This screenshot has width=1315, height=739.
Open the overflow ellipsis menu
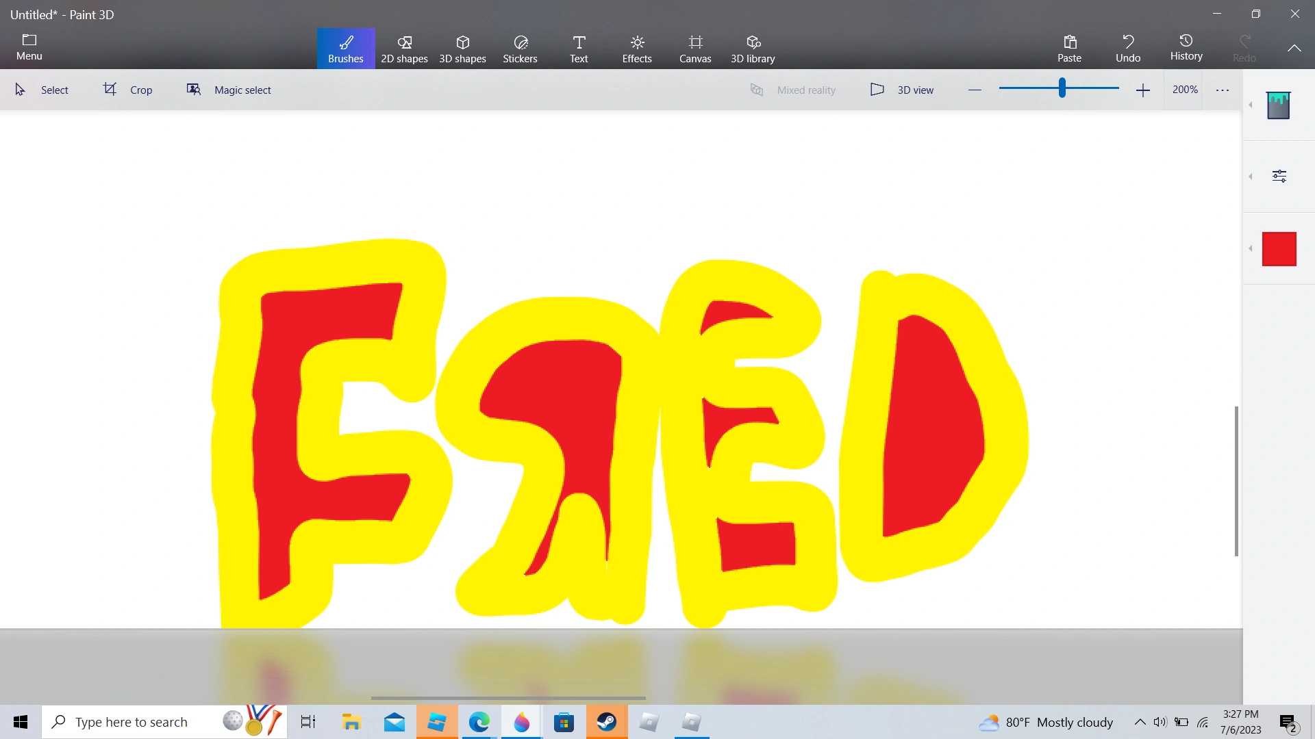coord(1223,90)
